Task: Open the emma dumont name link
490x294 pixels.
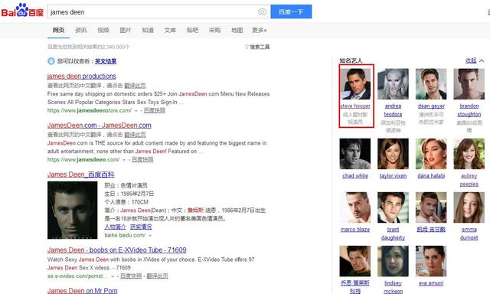Action: [x=469, y=234]
